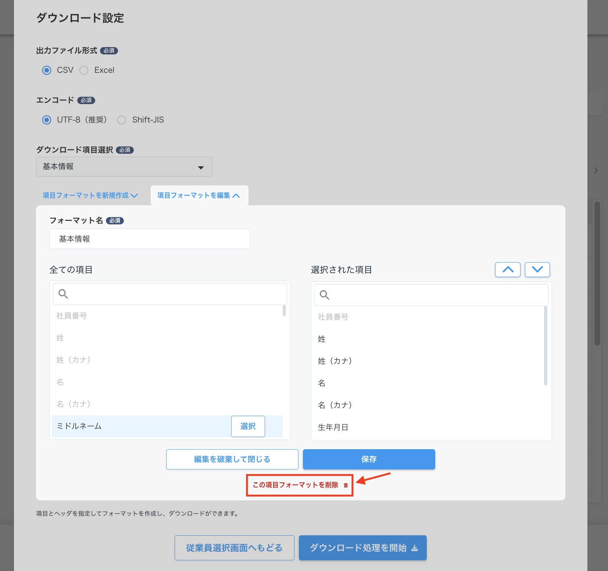608x571 pixels.
Task: Click 編集を破棄して閉じる button
Action: [x=232, y=459]
